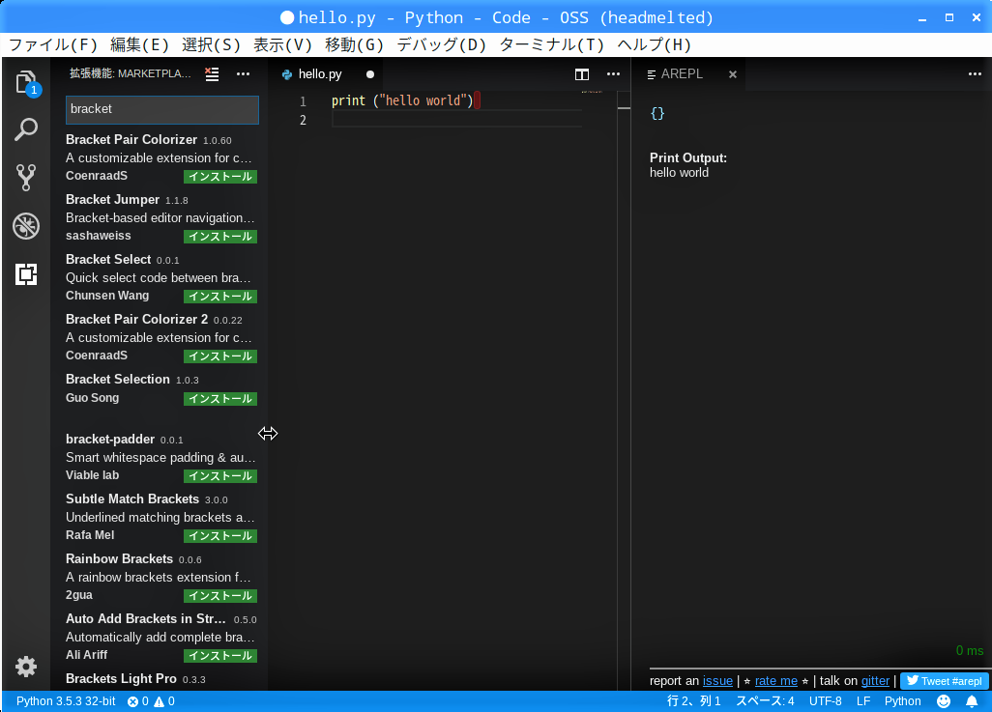The height and width of the screenshot is (712, 992).
Task: Install the Bracket Jumper extension
Action: [220, 237]
